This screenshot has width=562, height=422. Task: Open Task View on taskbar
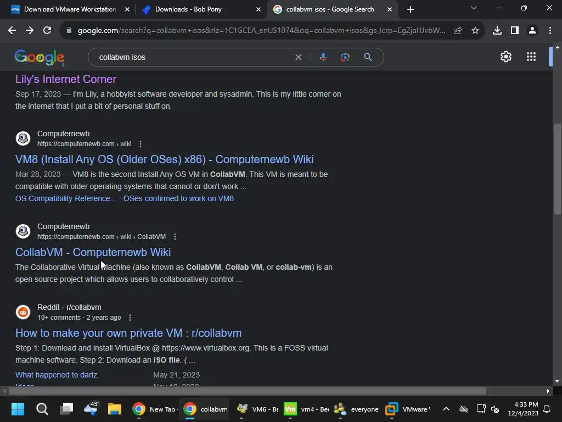(66, 409)
